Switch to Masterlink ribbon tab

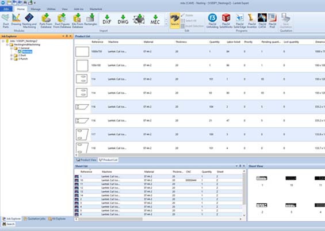click(95, 9)
